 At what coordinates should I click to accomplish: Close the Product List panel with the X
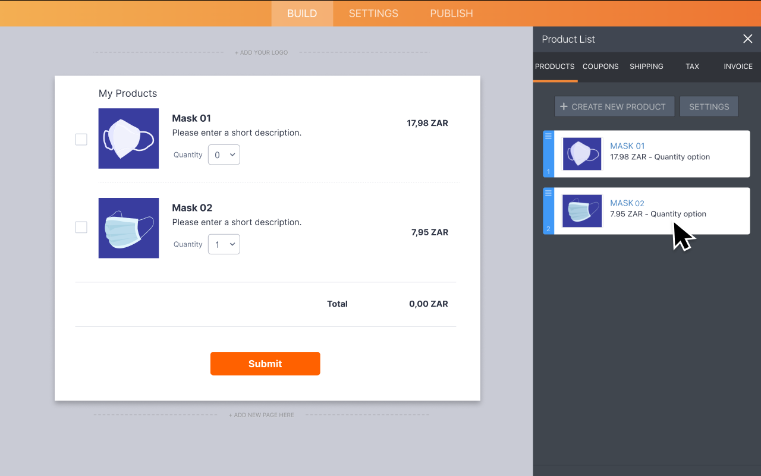coord(747,39)
